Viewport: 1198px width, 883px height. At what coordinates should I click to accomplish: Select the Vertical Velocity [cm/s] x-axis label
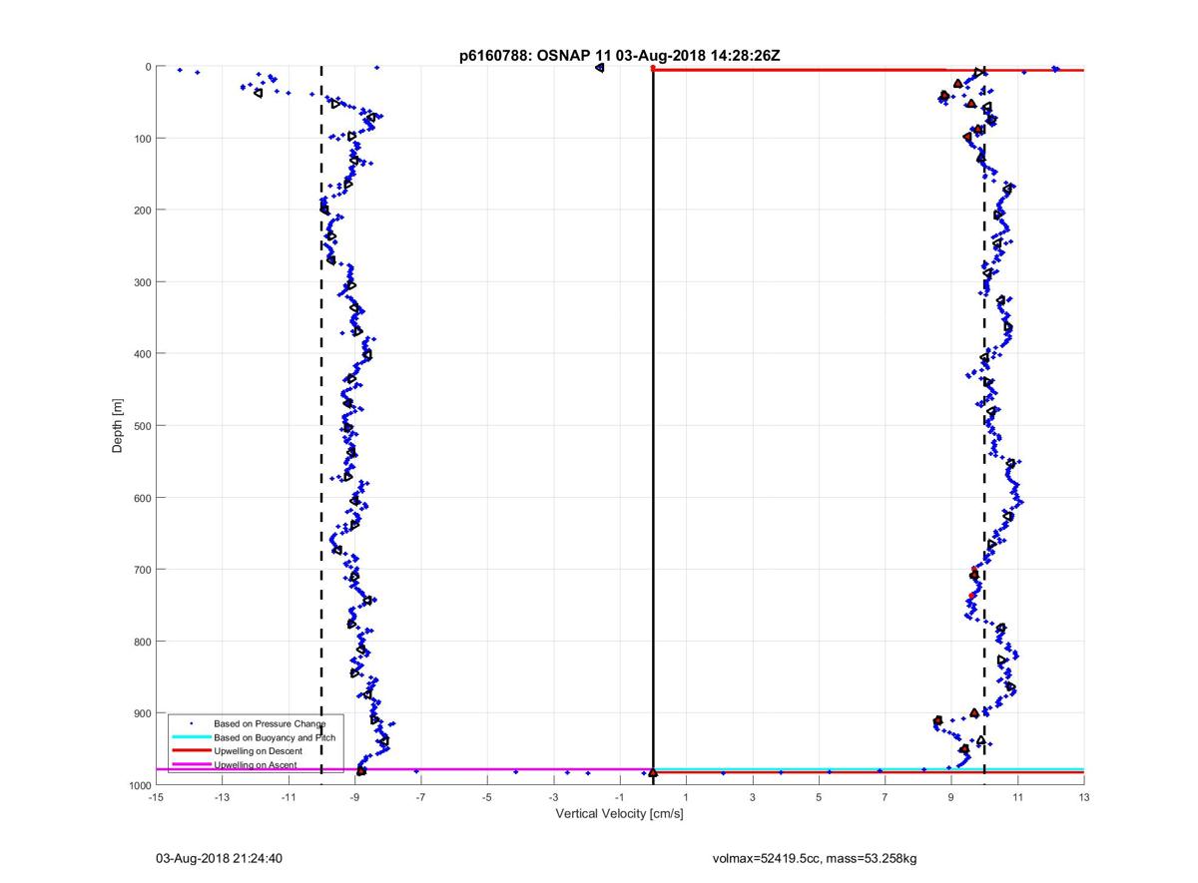619,814
